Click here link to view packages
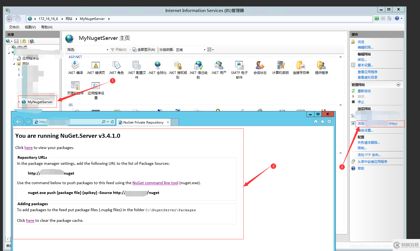The height and width of the screenshot is (251, 420). 28,148
